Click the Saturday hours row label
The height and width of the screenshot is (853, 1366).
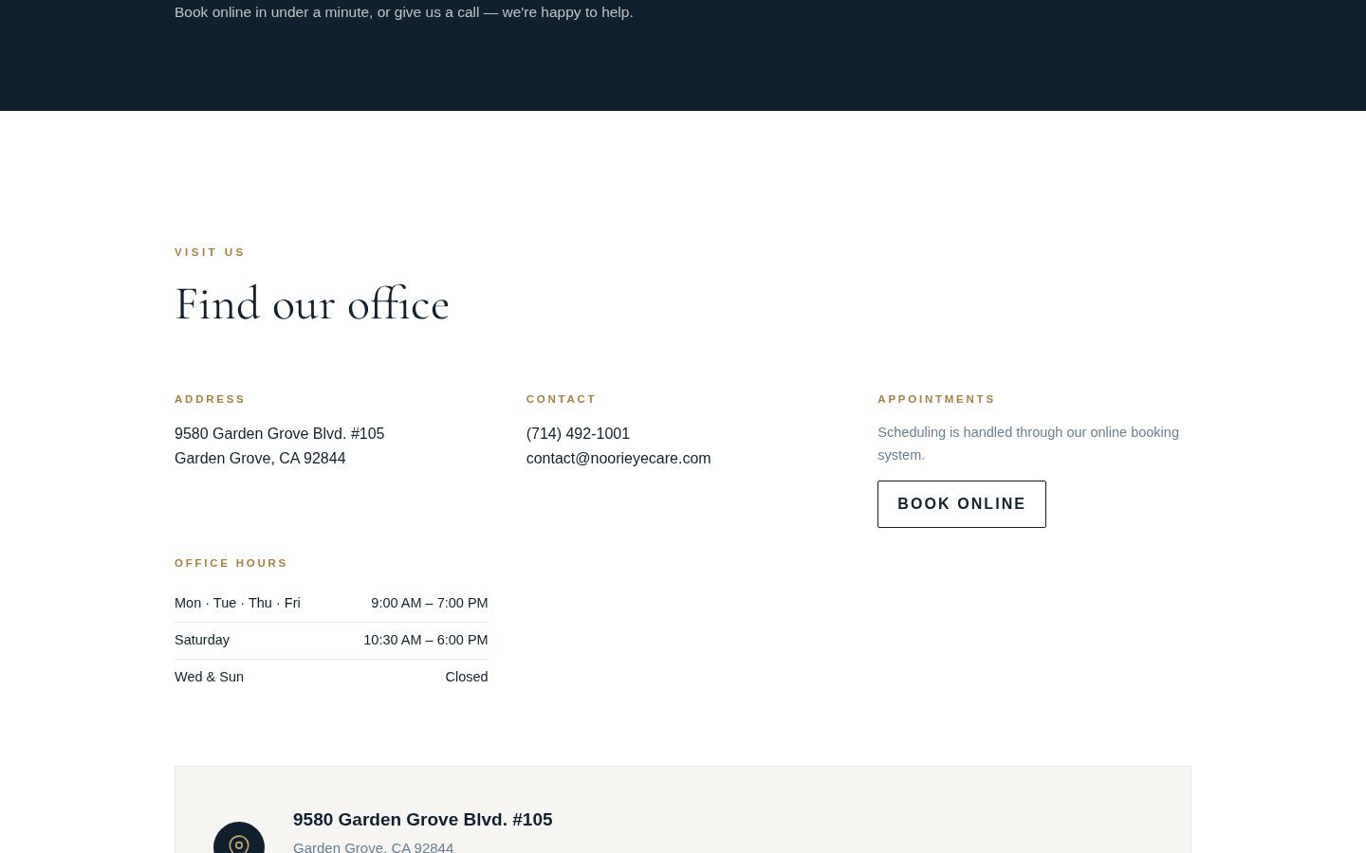tap(202, 640)
